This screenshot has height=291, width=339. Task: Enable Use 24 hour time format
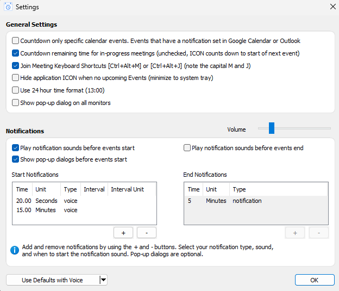click(15, 90)
